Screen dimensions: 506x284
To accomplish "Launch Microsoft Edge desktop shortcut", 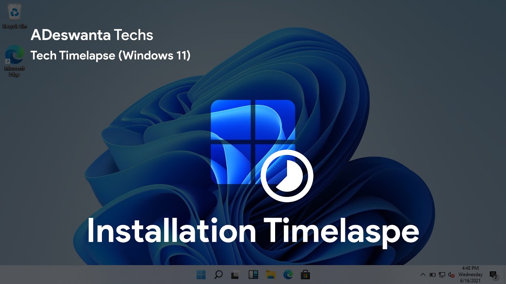I will (x=15, y=61).
